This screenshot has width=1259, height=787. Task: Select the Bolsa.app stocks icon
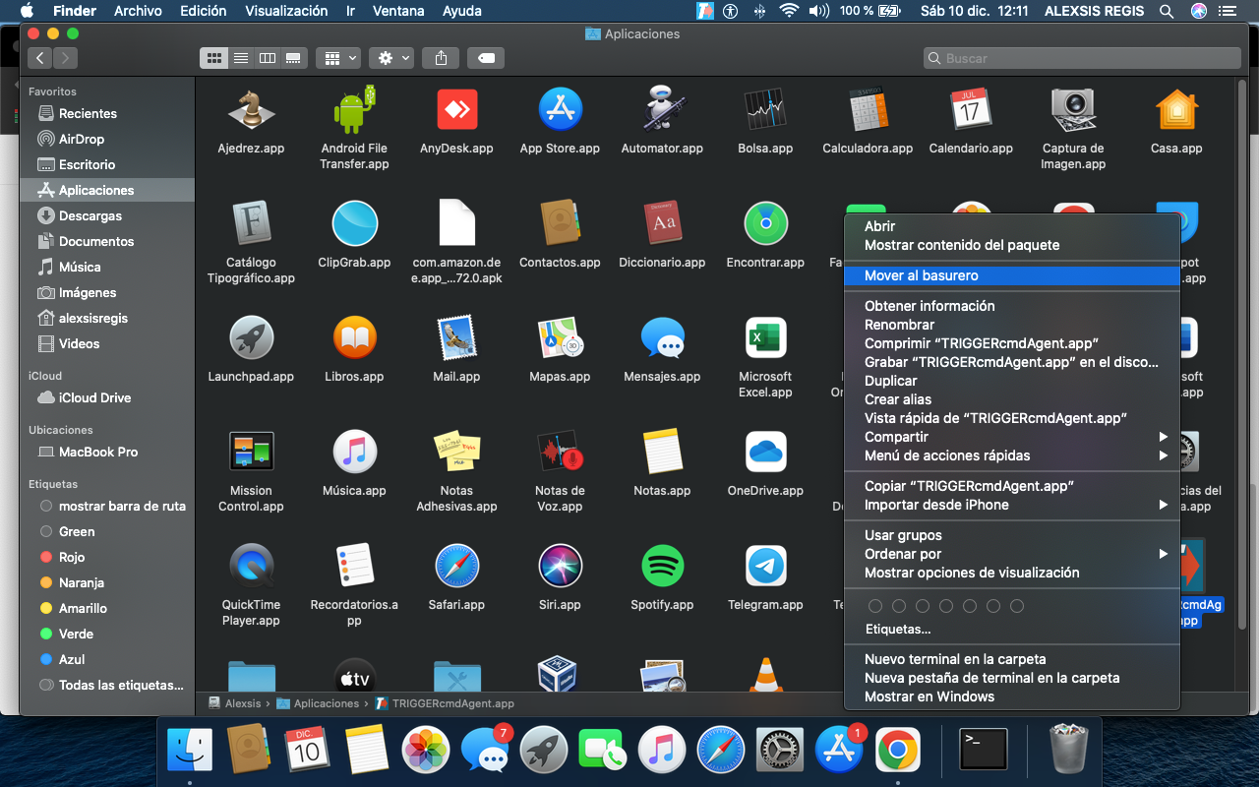coord(765,109)
